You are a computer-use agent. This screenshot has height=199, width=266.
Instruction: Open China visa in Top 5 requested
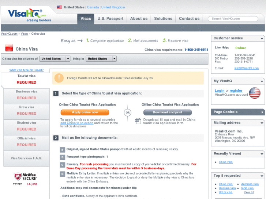coord(226,184)
